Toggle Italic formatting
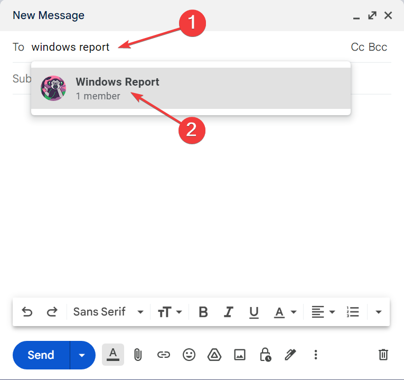The height and width of the screenshot is (380, 404). [x=228, y=312]
